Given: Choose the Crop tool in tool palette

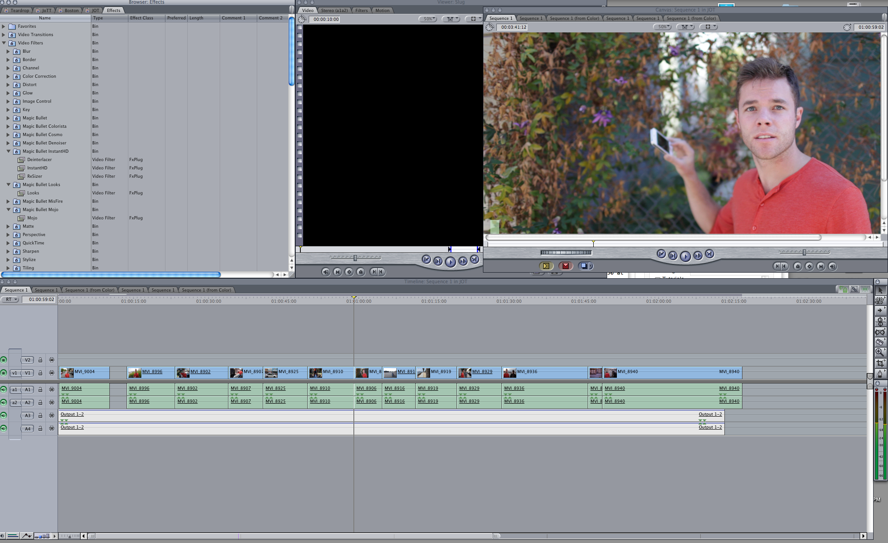Looking at the screenshot, I should [880, 363].
